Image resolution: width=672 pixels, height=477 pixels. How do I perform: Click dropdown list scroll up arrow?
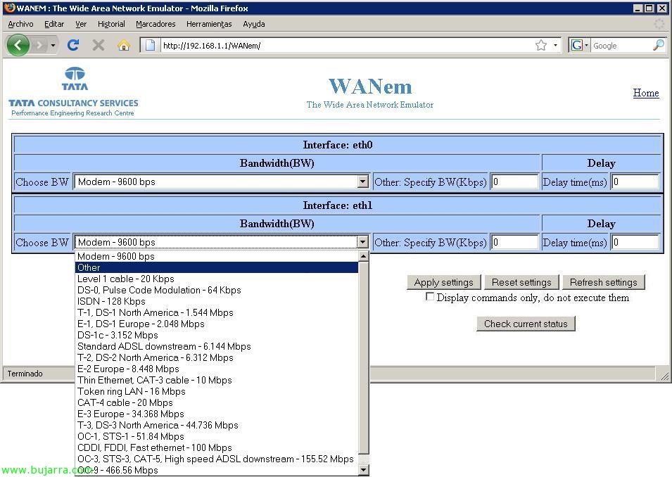[363, 256]
